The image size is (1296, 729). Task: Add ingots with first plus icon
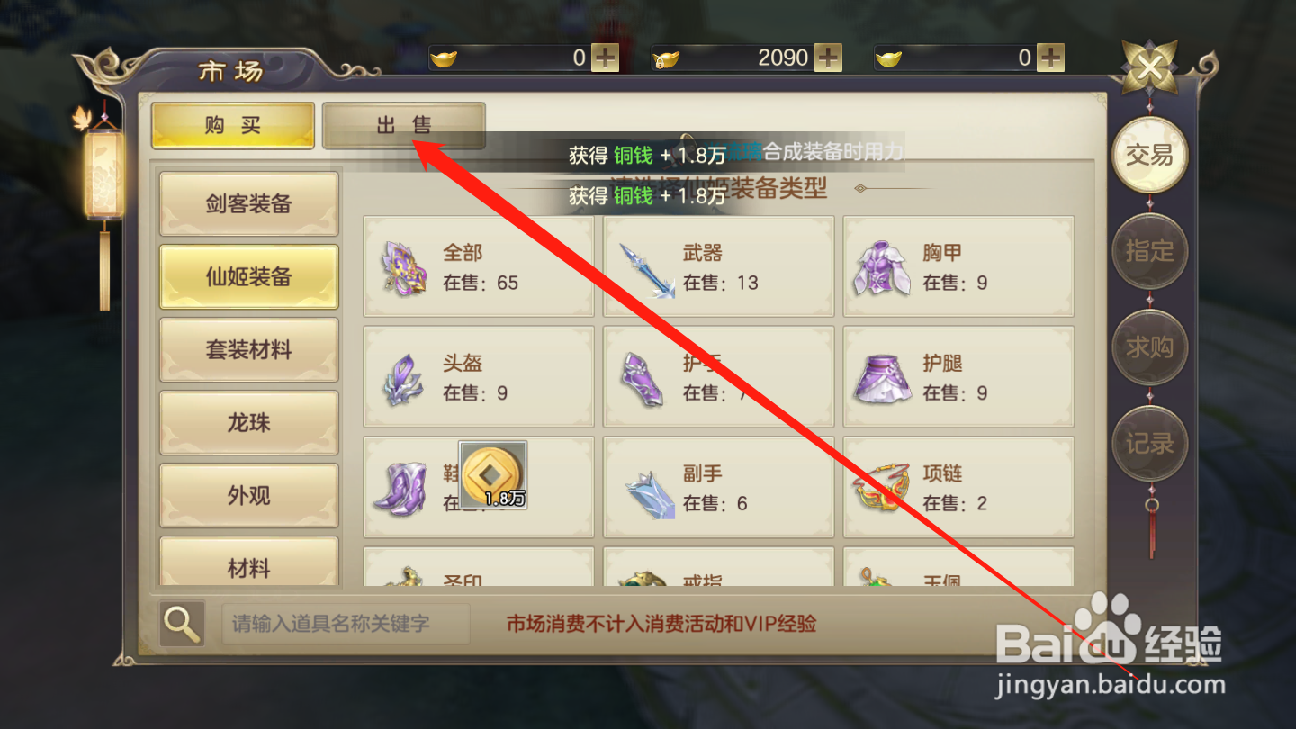(605, 58)
